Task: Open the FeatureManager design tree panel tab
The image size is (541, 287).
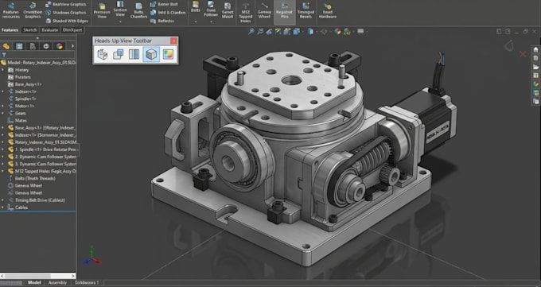Action: pyautogui.click(x=6, y=46)
